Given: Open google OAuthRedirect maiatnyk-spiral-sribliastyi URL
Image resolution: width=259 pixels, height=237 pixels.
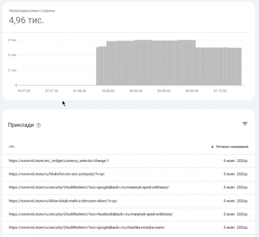Looking at the screenshot, I should (89, 187).
